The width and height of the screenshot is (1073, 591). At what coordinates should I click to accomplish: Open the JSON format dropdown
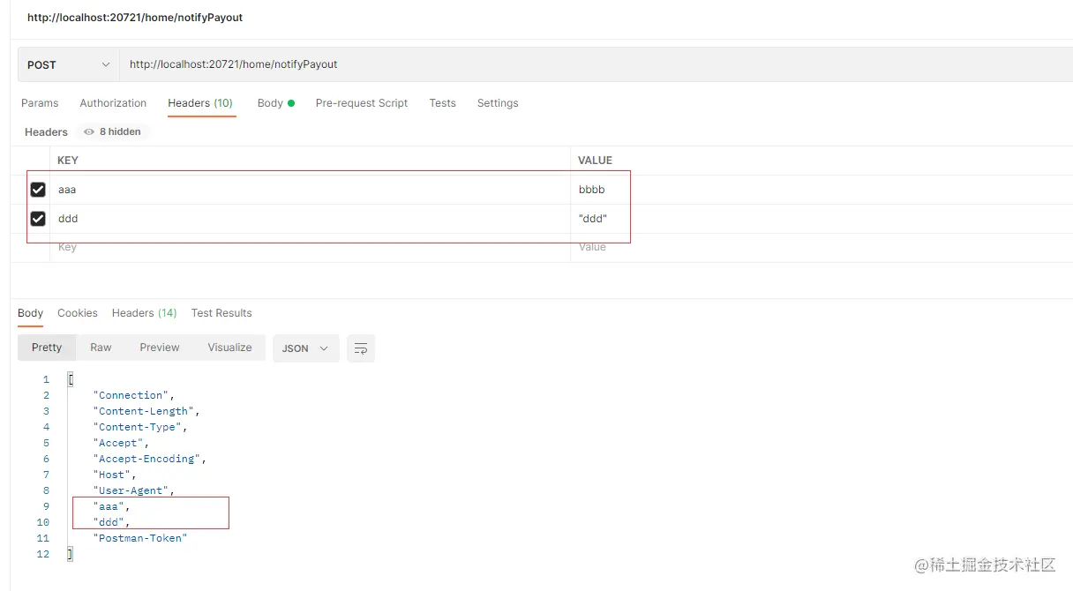[x=305, y=348]
